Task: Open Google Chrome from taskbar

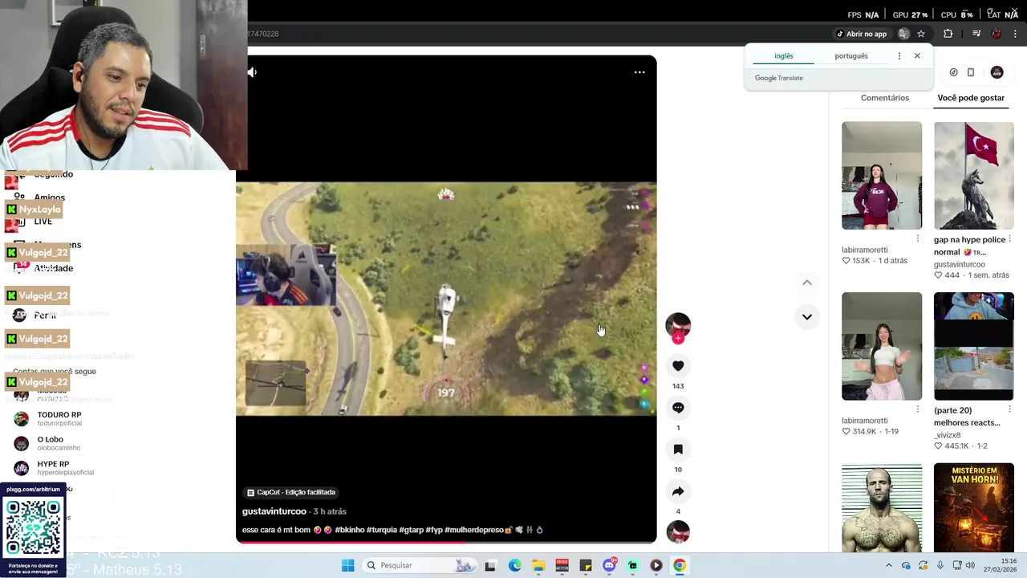Action: tap(680, 565)
